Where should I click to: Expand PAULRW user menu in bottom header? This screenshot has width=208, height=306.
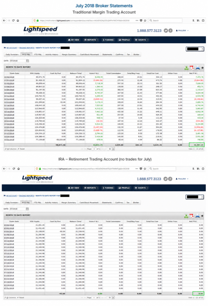(182, 179)
